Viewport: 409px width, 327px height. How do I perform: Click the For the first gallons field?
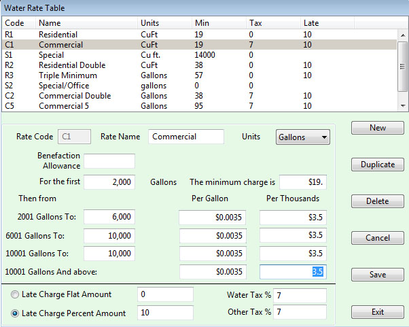tap(109, 182)
